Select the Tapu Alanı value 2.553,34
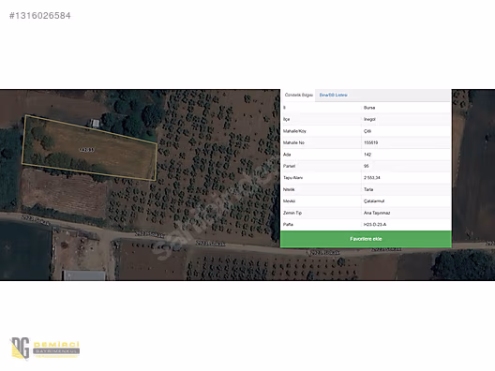The height and width of the screenshot is (371, 495). point(372,178)
